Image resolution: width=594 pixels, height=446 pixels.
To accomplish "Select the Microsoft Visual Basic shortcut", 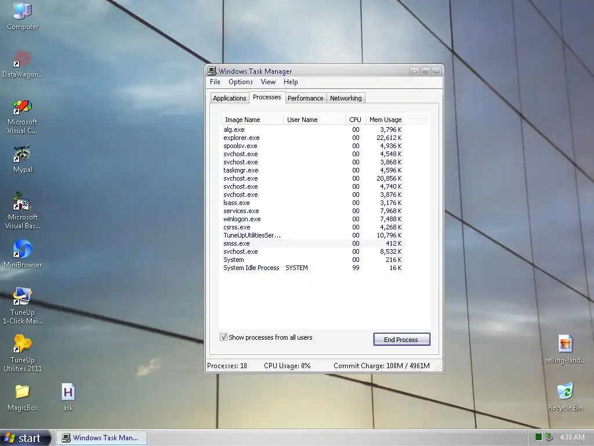I will (23, 211).
